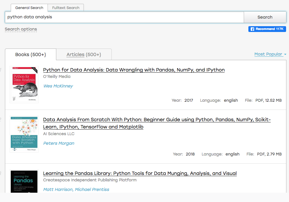289x202 pixels.
Task: View author Peters Morgan
Action: pyautogui.click(x=59, y=143)
